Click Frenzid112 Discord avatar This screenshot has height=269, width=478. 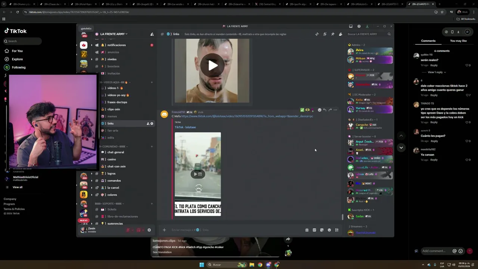(164, 114)
